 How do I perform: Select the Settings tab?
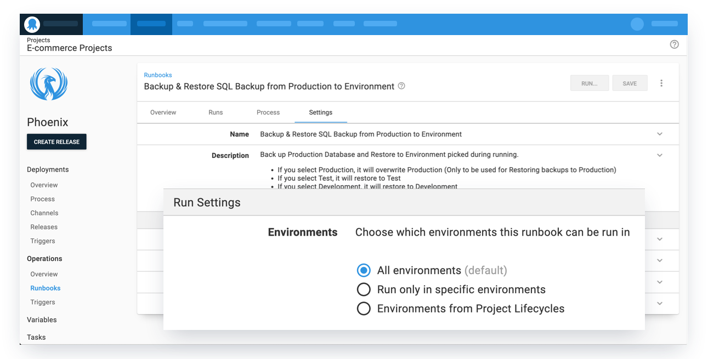321,112
